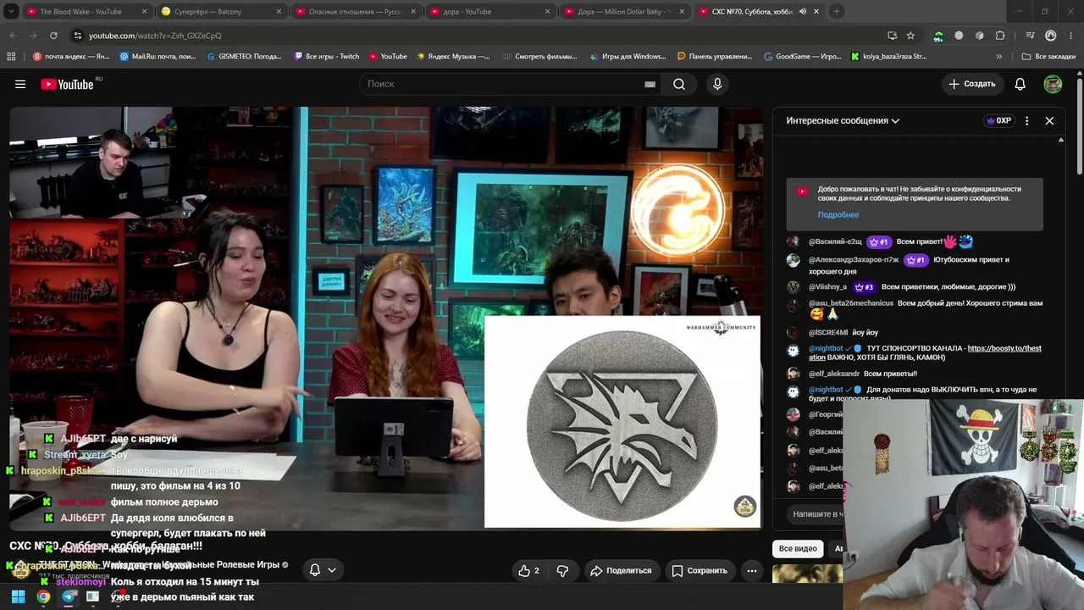Open the Mail.Ru bookmark
Screen dimensions: 1084x610
[158, 57]
